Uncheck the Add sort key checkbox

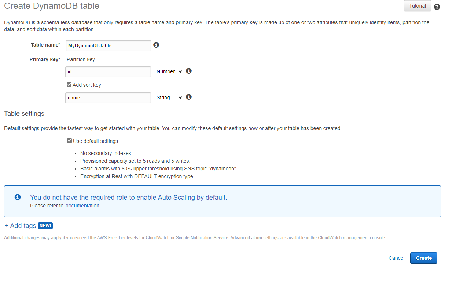(x=69, y=85)
